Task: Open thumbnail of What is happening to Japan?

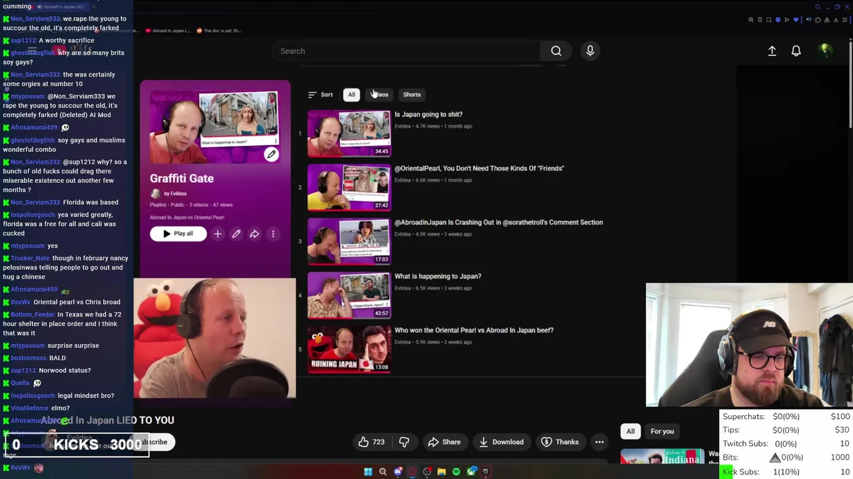Action: click(x=349, y=295)
